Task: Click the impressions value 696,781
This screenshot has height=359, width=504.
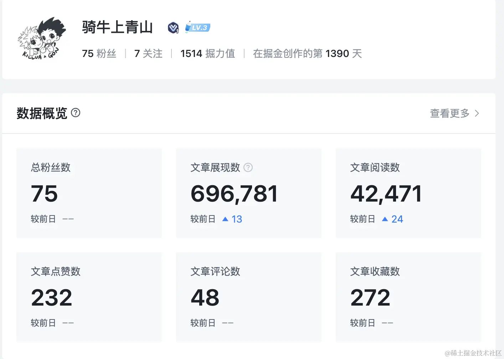Action: 234,194
